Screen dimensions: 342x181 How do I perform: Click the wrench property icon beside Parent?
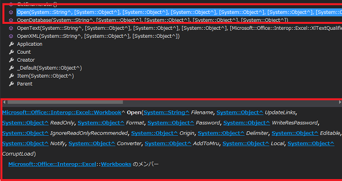pos(11,84)
